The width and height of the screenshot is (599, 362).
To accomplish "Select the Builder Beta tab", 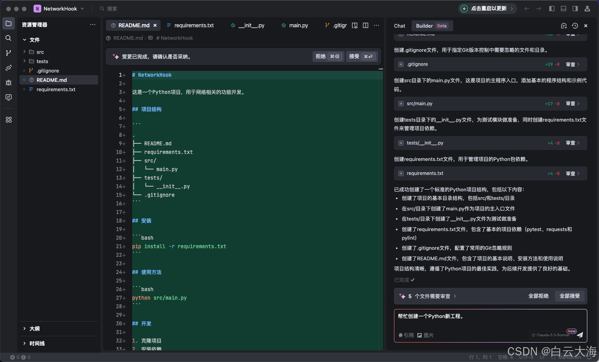I will [x=432, y=26].
